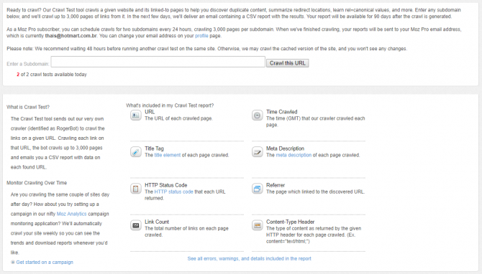Click Get started on a campaign
Screen dimensions: 482x274
coord(45,263)
